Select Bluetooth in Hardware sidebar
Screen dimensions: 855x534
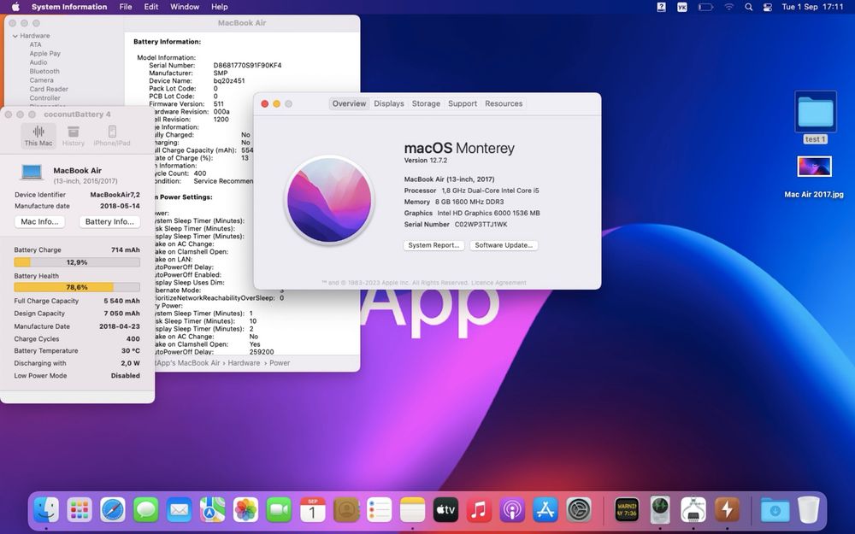44,72
